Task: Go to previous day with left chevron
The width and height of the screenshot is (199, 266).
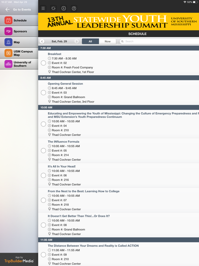Action: pyautogui.click(x=42, y=42)
